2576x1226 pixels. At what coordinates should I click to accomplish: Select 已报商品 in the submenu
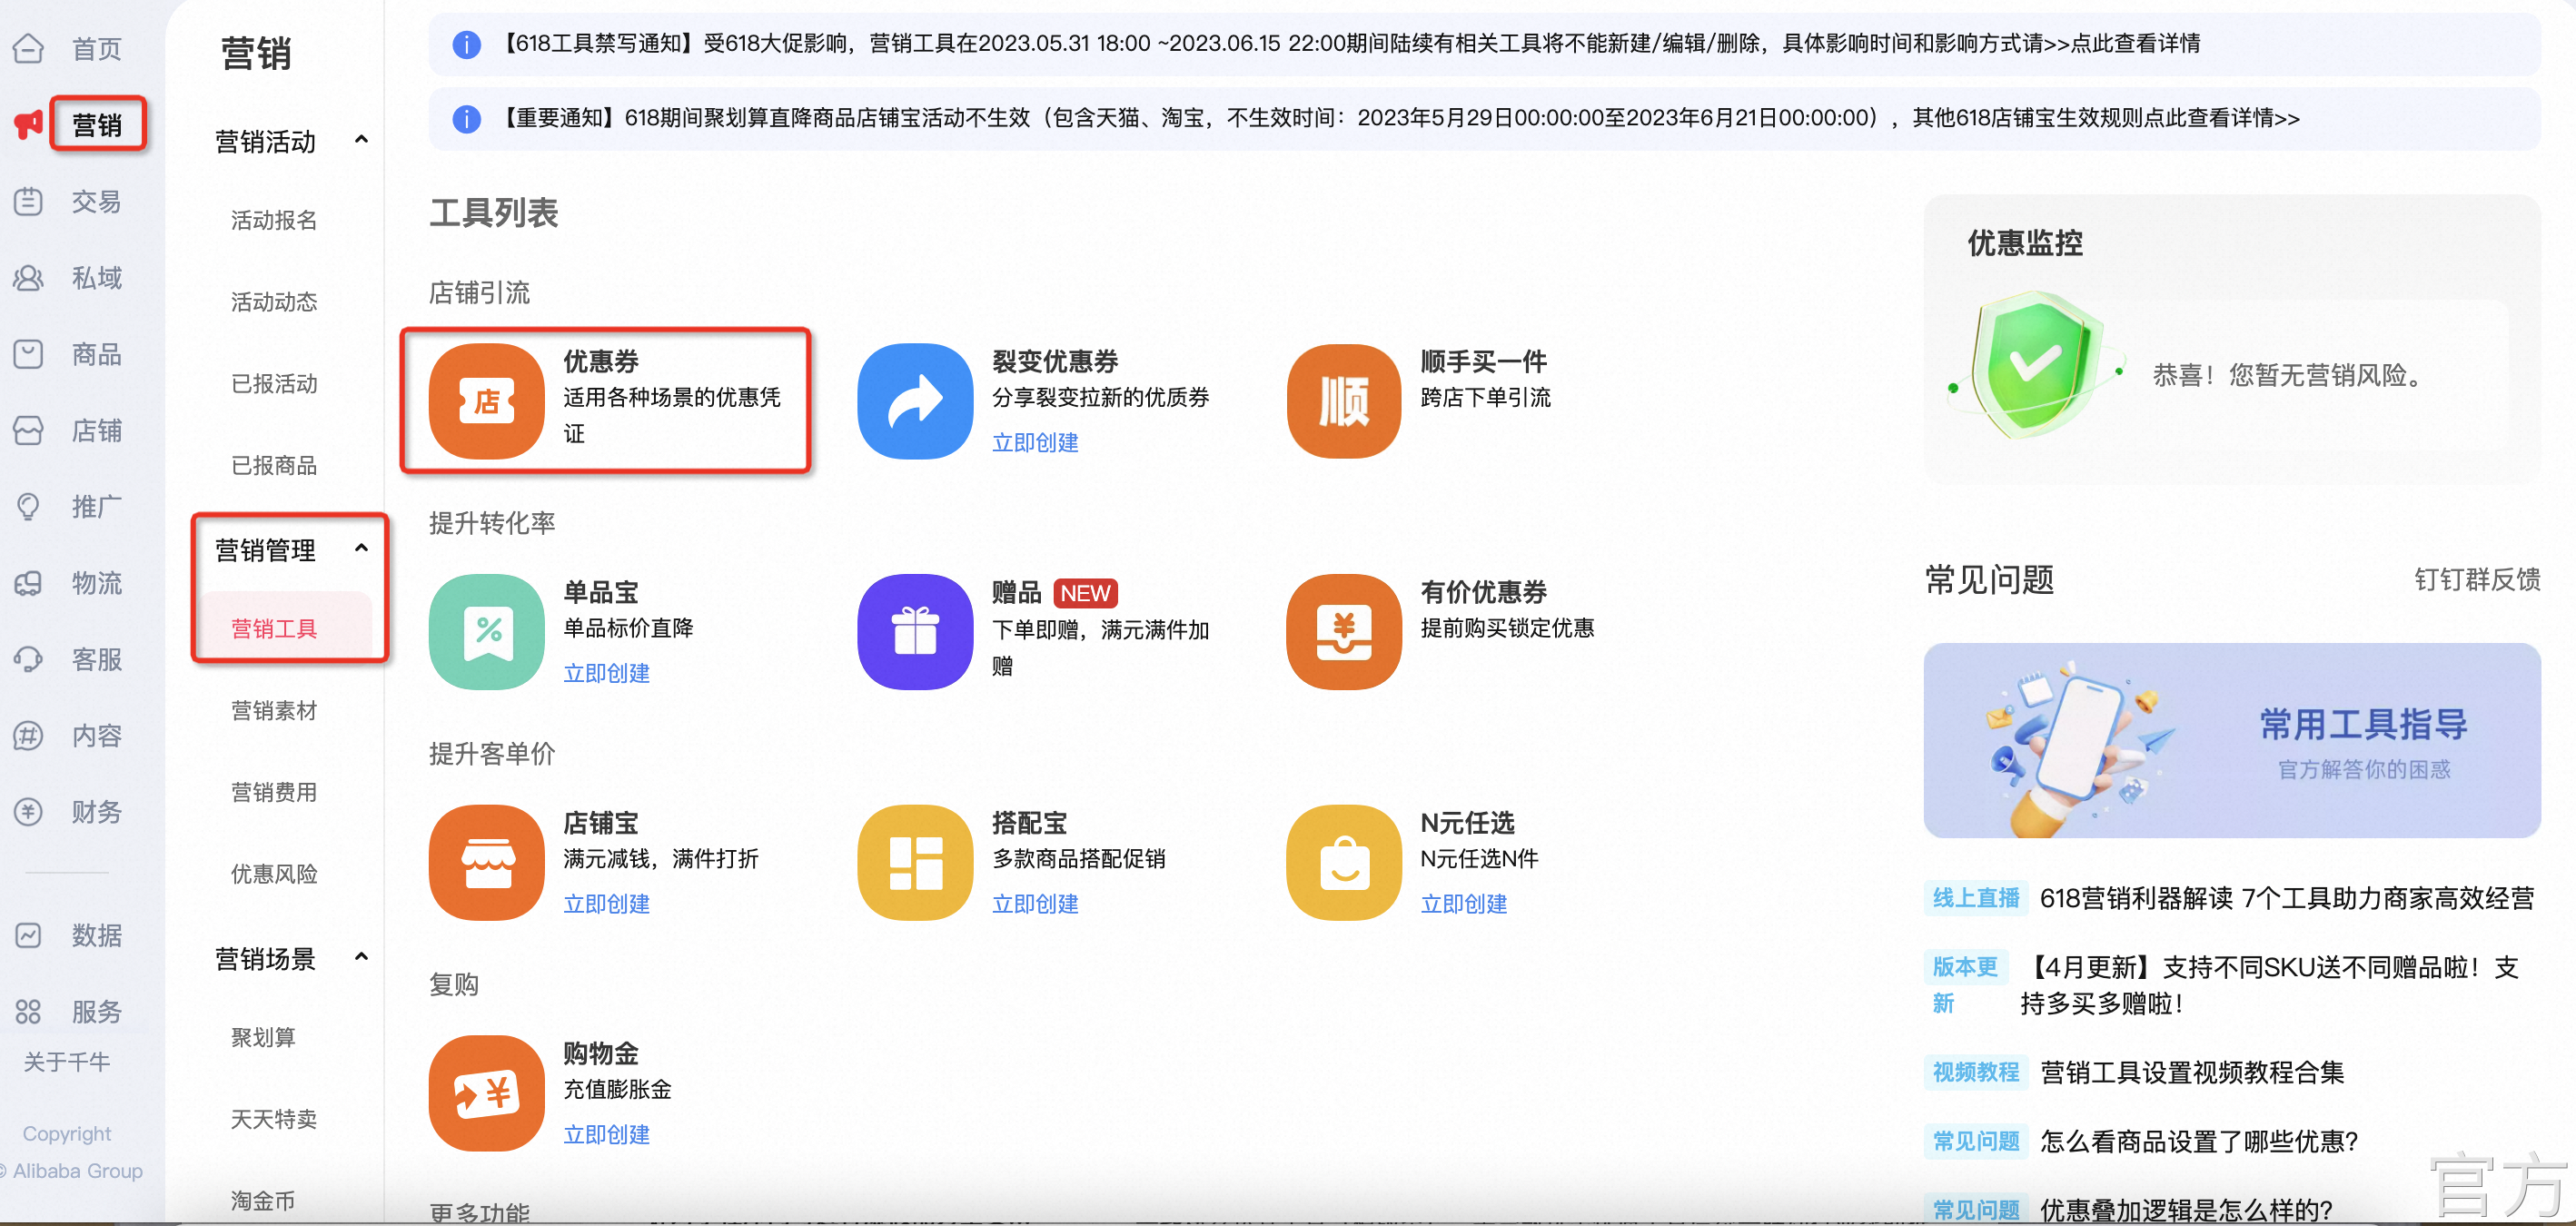[274, 466]
